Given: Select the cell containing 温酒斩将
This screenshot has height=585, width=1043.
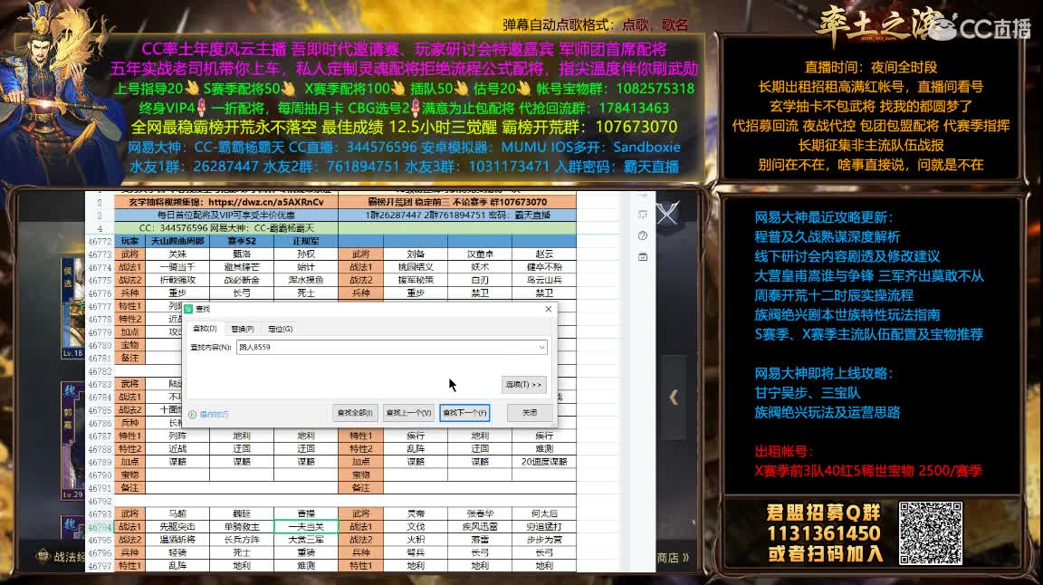Looking at the screenshot, I should tap(177, 540).
